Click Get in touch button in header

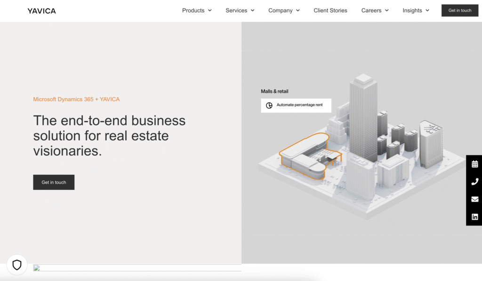point(459,10)
